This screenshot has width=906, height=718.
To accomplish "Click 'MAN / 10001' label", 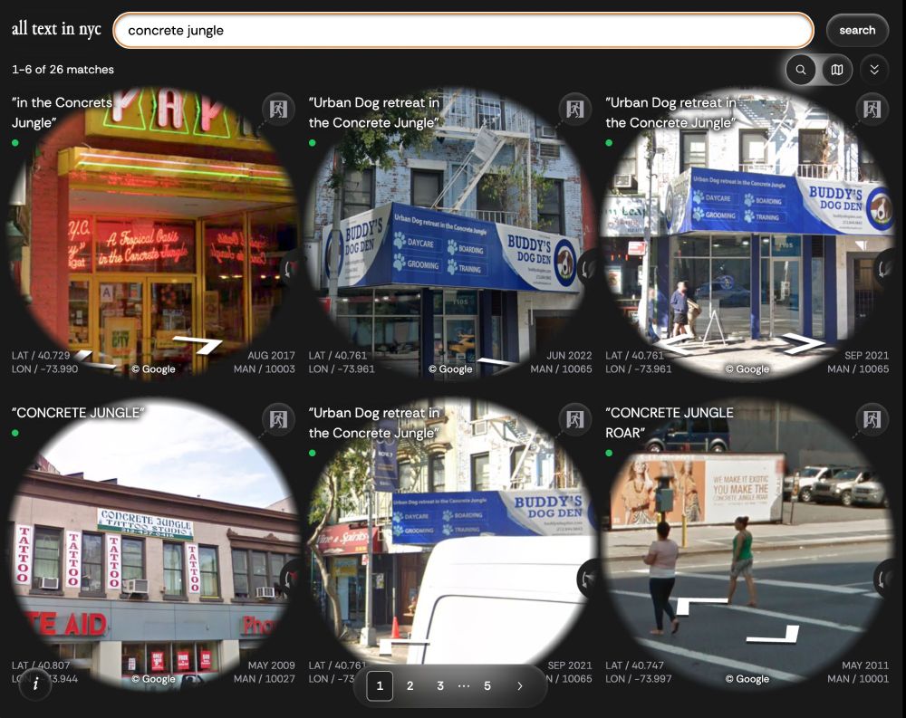I will tap(858, 679).
